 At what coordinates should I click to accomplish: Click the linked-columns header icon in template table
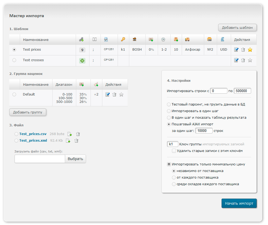[x=81, y=40]
